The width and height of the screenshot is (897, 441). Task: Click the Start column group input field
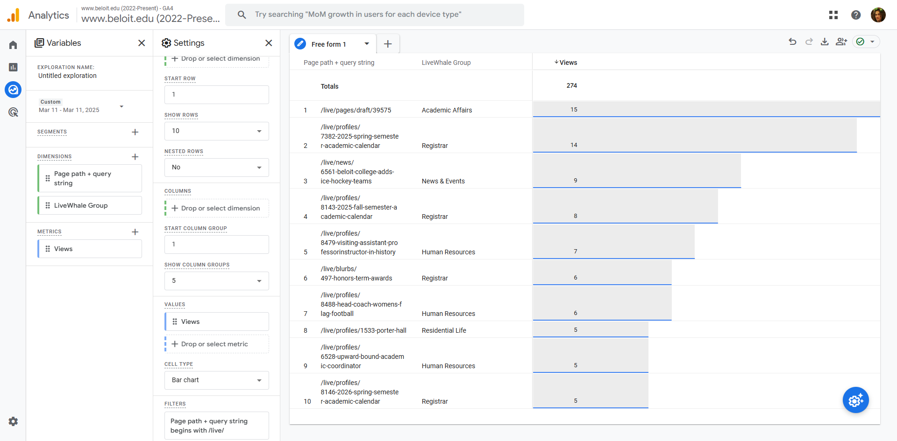pyautogui.click(x=217, y=245)
